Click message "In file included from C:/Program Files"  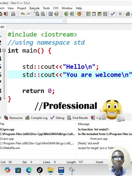pyautogui.click(x=105, y=134)
